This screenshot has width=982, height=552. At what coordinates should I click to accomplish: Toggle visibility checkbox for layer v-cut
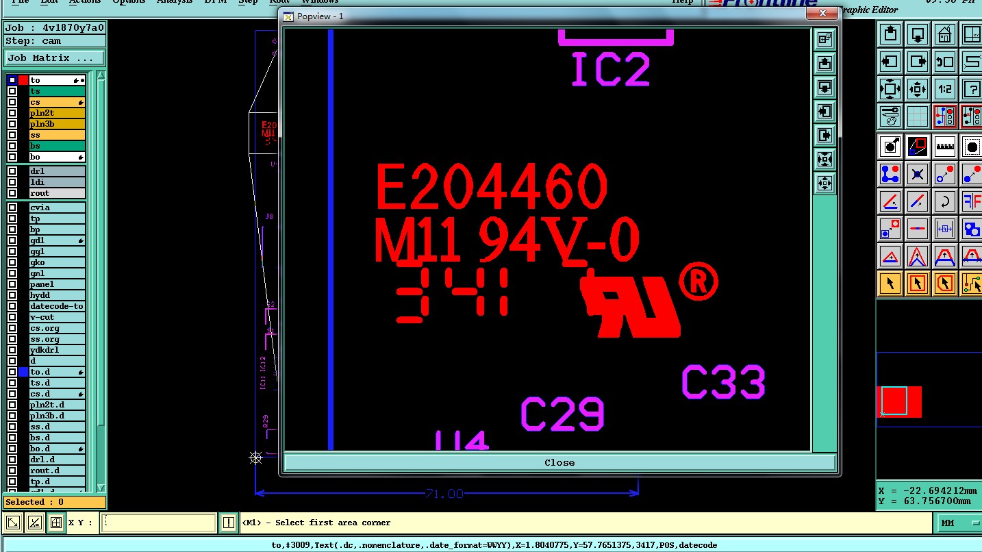point(12,317)
